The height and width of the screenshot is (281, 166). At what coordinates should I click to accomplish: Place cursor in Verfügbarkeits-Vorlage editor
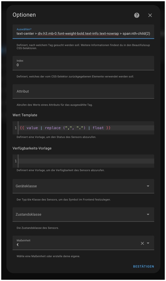click(x=86, y=161)
